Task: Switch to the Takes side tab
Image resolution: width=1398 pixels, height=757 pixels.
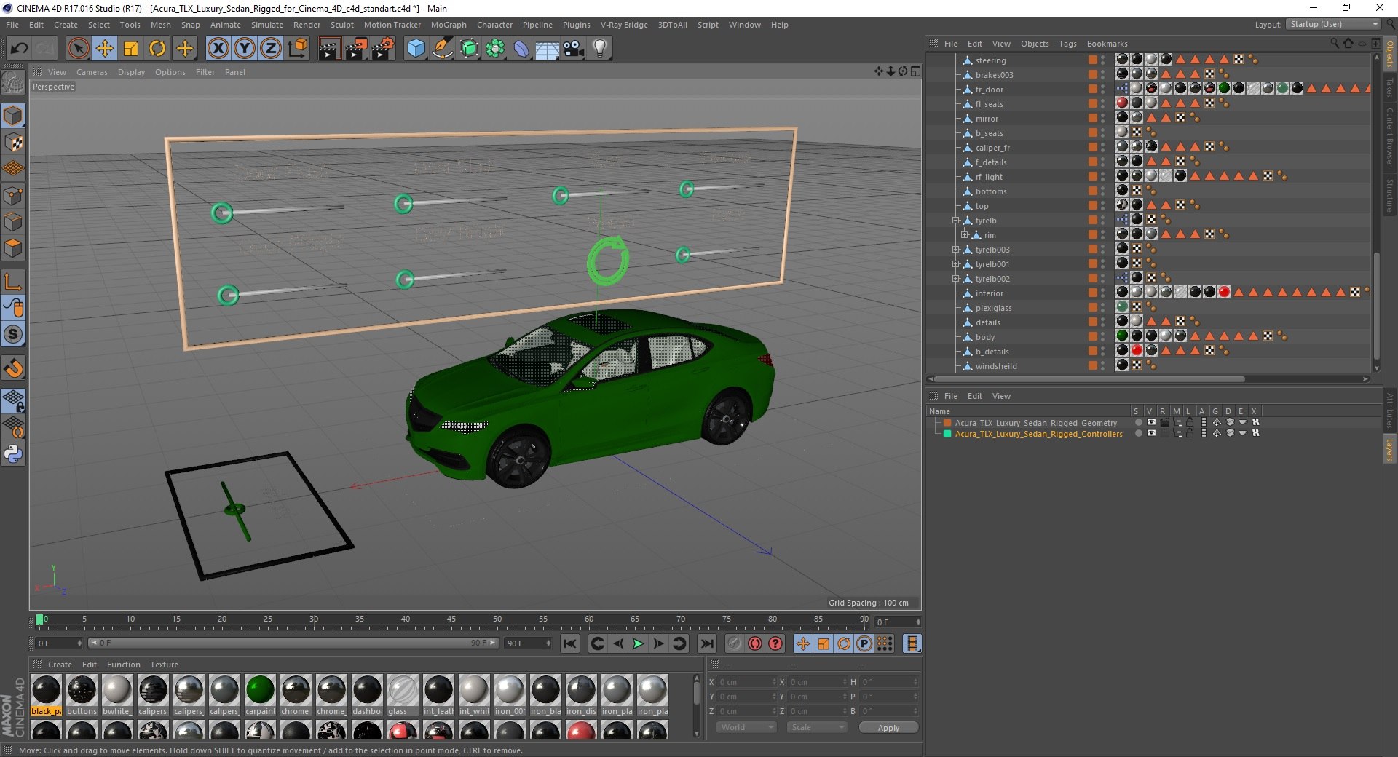Action: point(1390,88)
